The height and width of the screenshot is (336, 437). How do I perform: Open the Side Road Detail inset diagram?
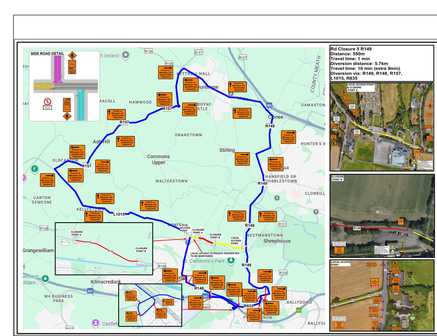[x=65, y=86]
